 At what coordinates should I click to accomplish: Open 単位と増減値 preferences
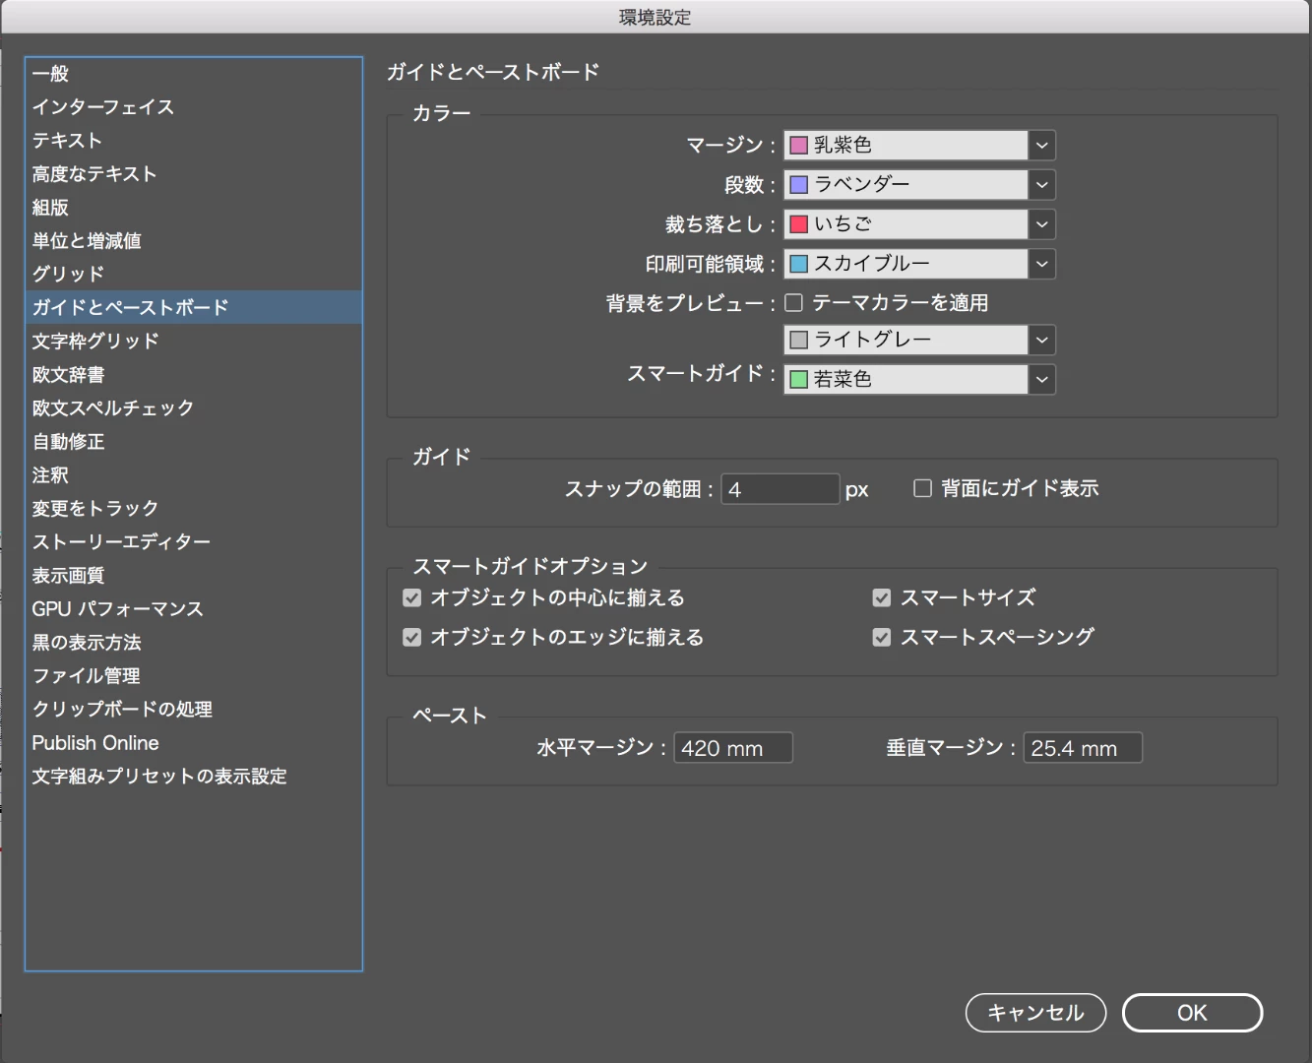coord(194,241)
